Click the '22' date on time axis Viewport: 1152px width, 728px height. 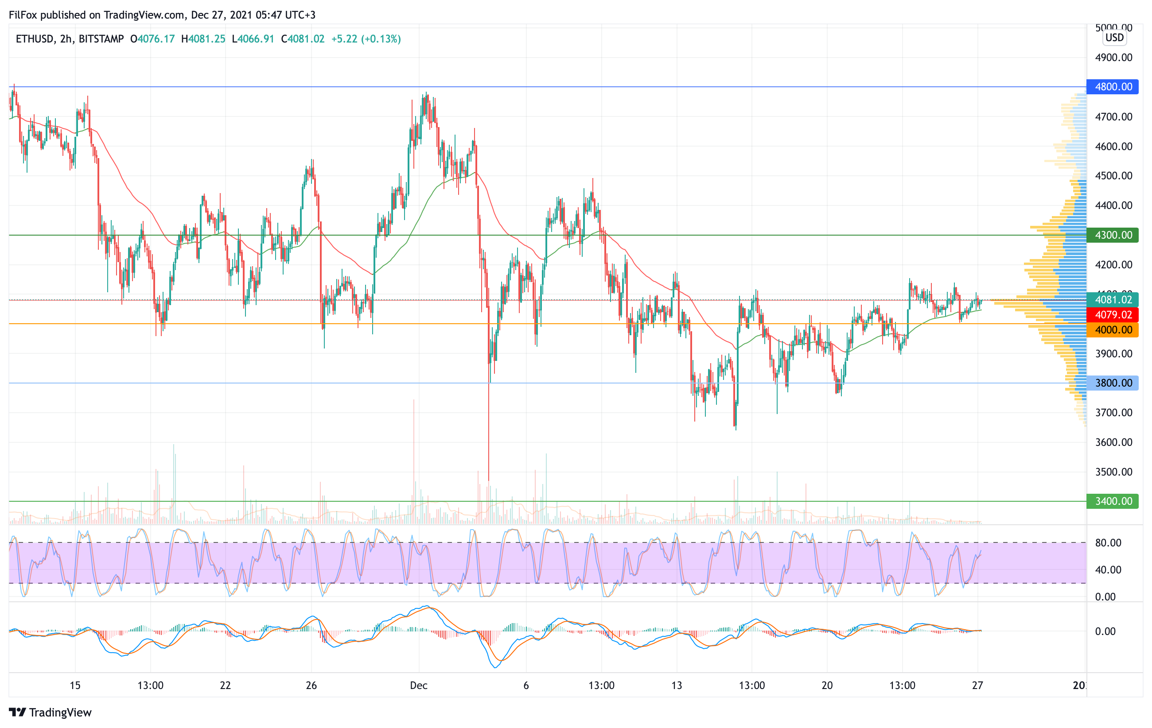[x=226, y=685]
